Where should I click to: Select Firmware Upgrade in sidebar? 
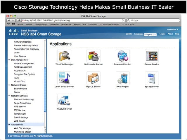[x=23, y=42]
